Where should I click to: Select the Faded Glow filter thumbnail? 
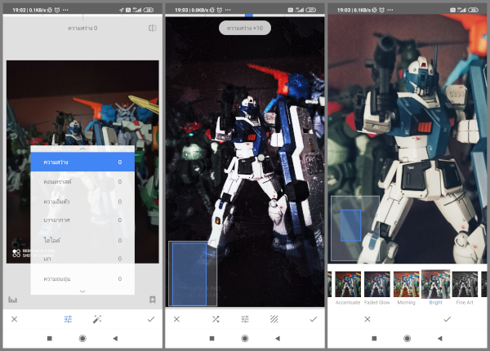[377, 284]
